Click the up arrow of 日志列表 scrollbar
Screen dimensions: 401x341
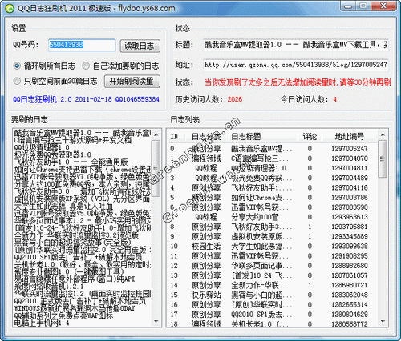click(383, 135)
